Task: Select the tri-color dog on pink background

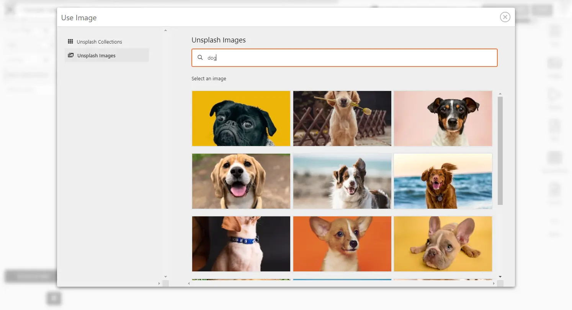Action: [x=443, y=118]
